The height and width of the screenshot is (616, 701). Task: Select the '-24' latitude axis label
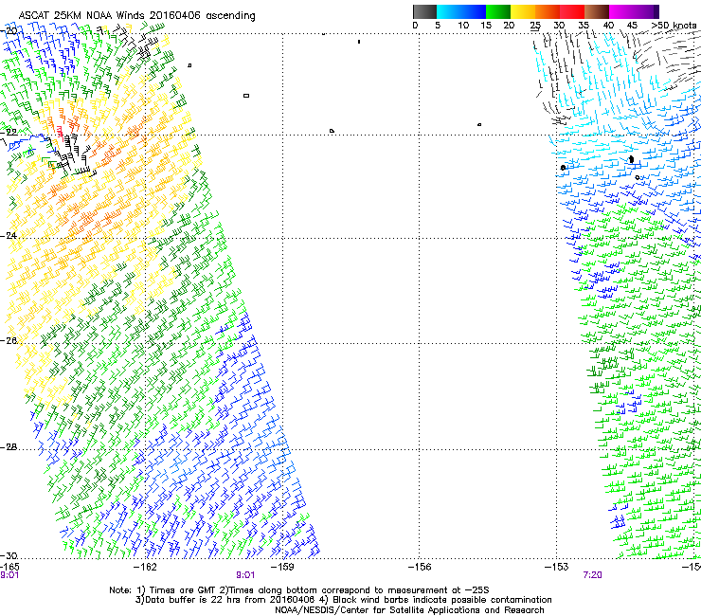[9, 235]
